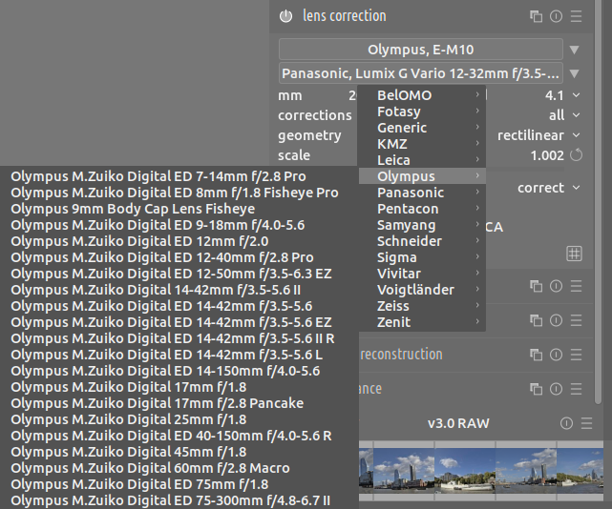
Task: Click auto scale icon next to 1.002
Action: [576, 155]
